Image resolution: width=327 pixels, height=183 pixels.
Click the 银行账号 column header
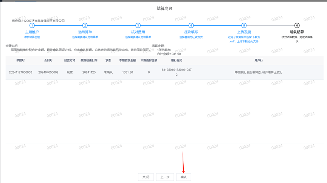[177, 60]
